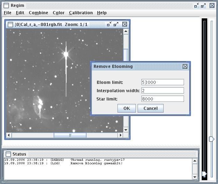Screen dimensions: 218x184
Task: Click the Regim window system icon
Action: tap(6, 6)
